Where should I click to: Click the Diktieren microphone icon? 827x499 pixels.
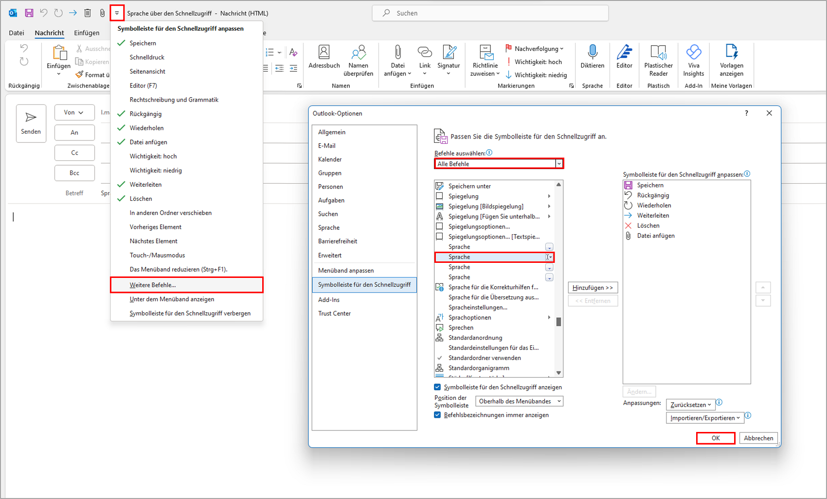pos(592,52)
